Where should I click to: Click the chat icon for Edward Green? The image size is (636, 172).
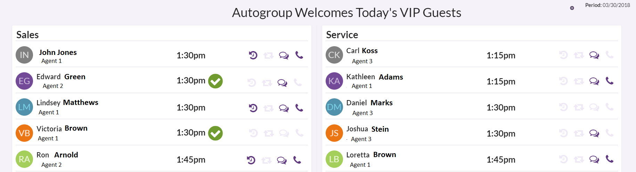(x=282, y=83)
